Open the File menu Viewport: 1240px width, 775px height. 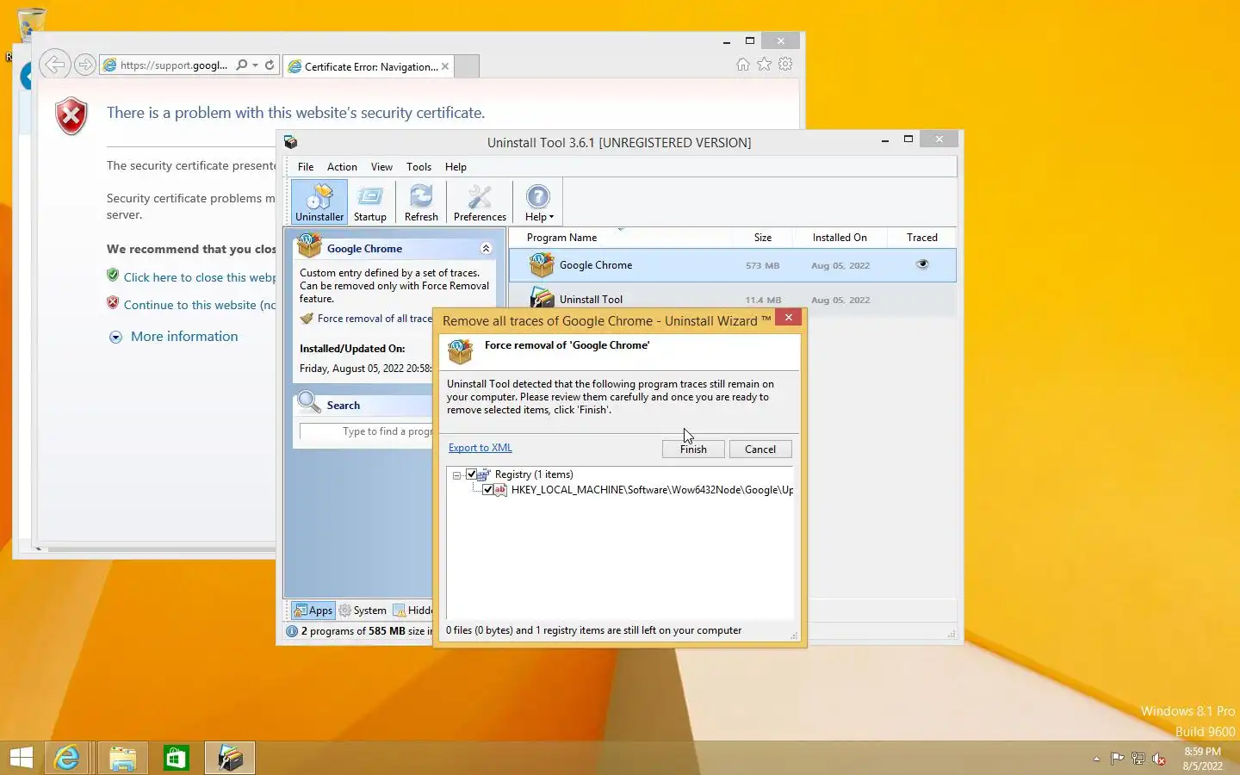(306, 167)
